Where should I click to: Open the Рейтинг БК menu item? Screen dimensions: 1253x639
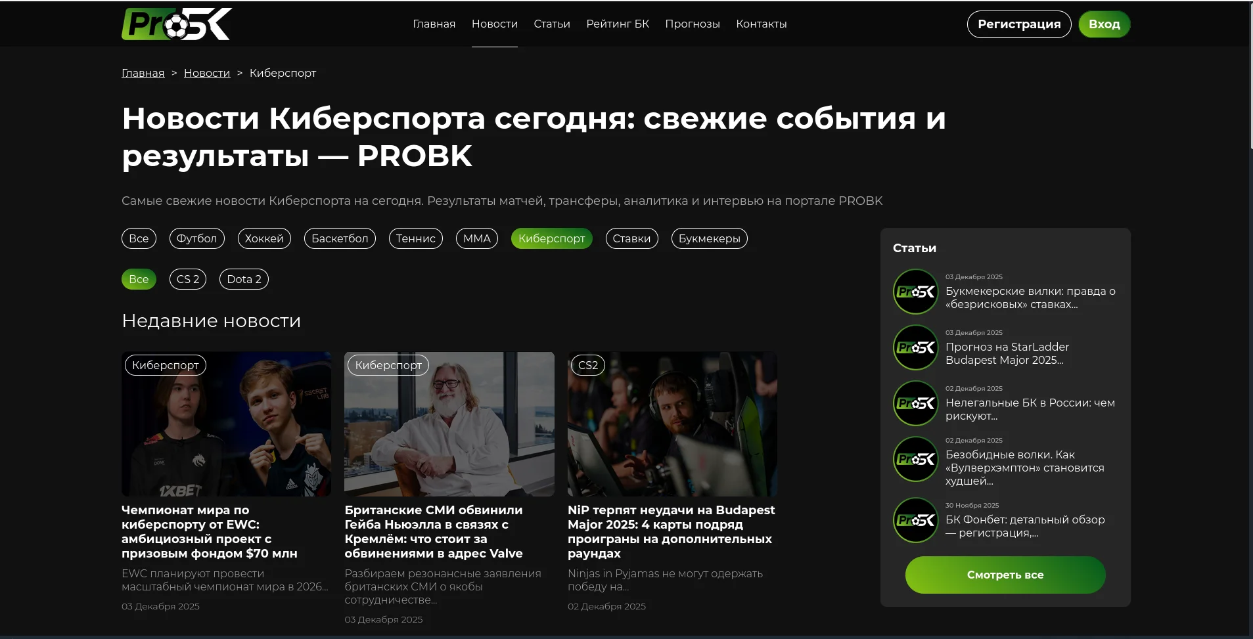617,24
